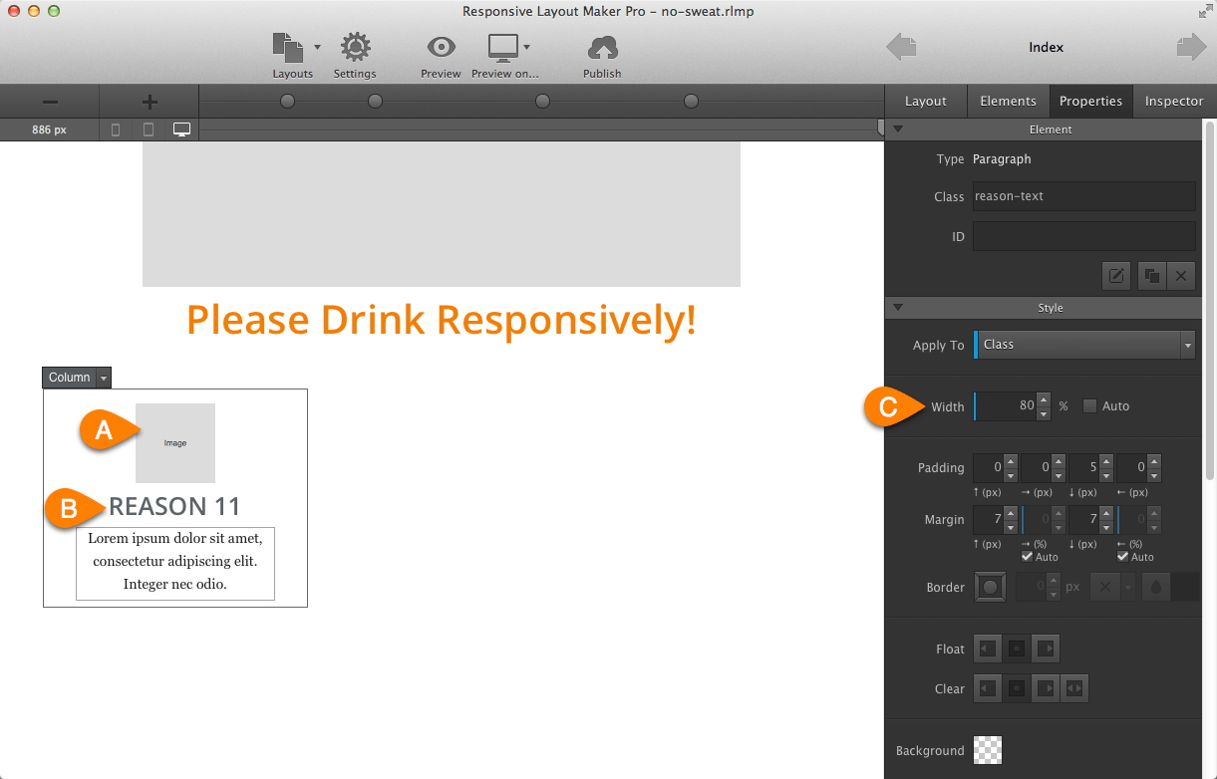
Task: Decrease the Width value with down stepper
Action: tap(1044, 413)
